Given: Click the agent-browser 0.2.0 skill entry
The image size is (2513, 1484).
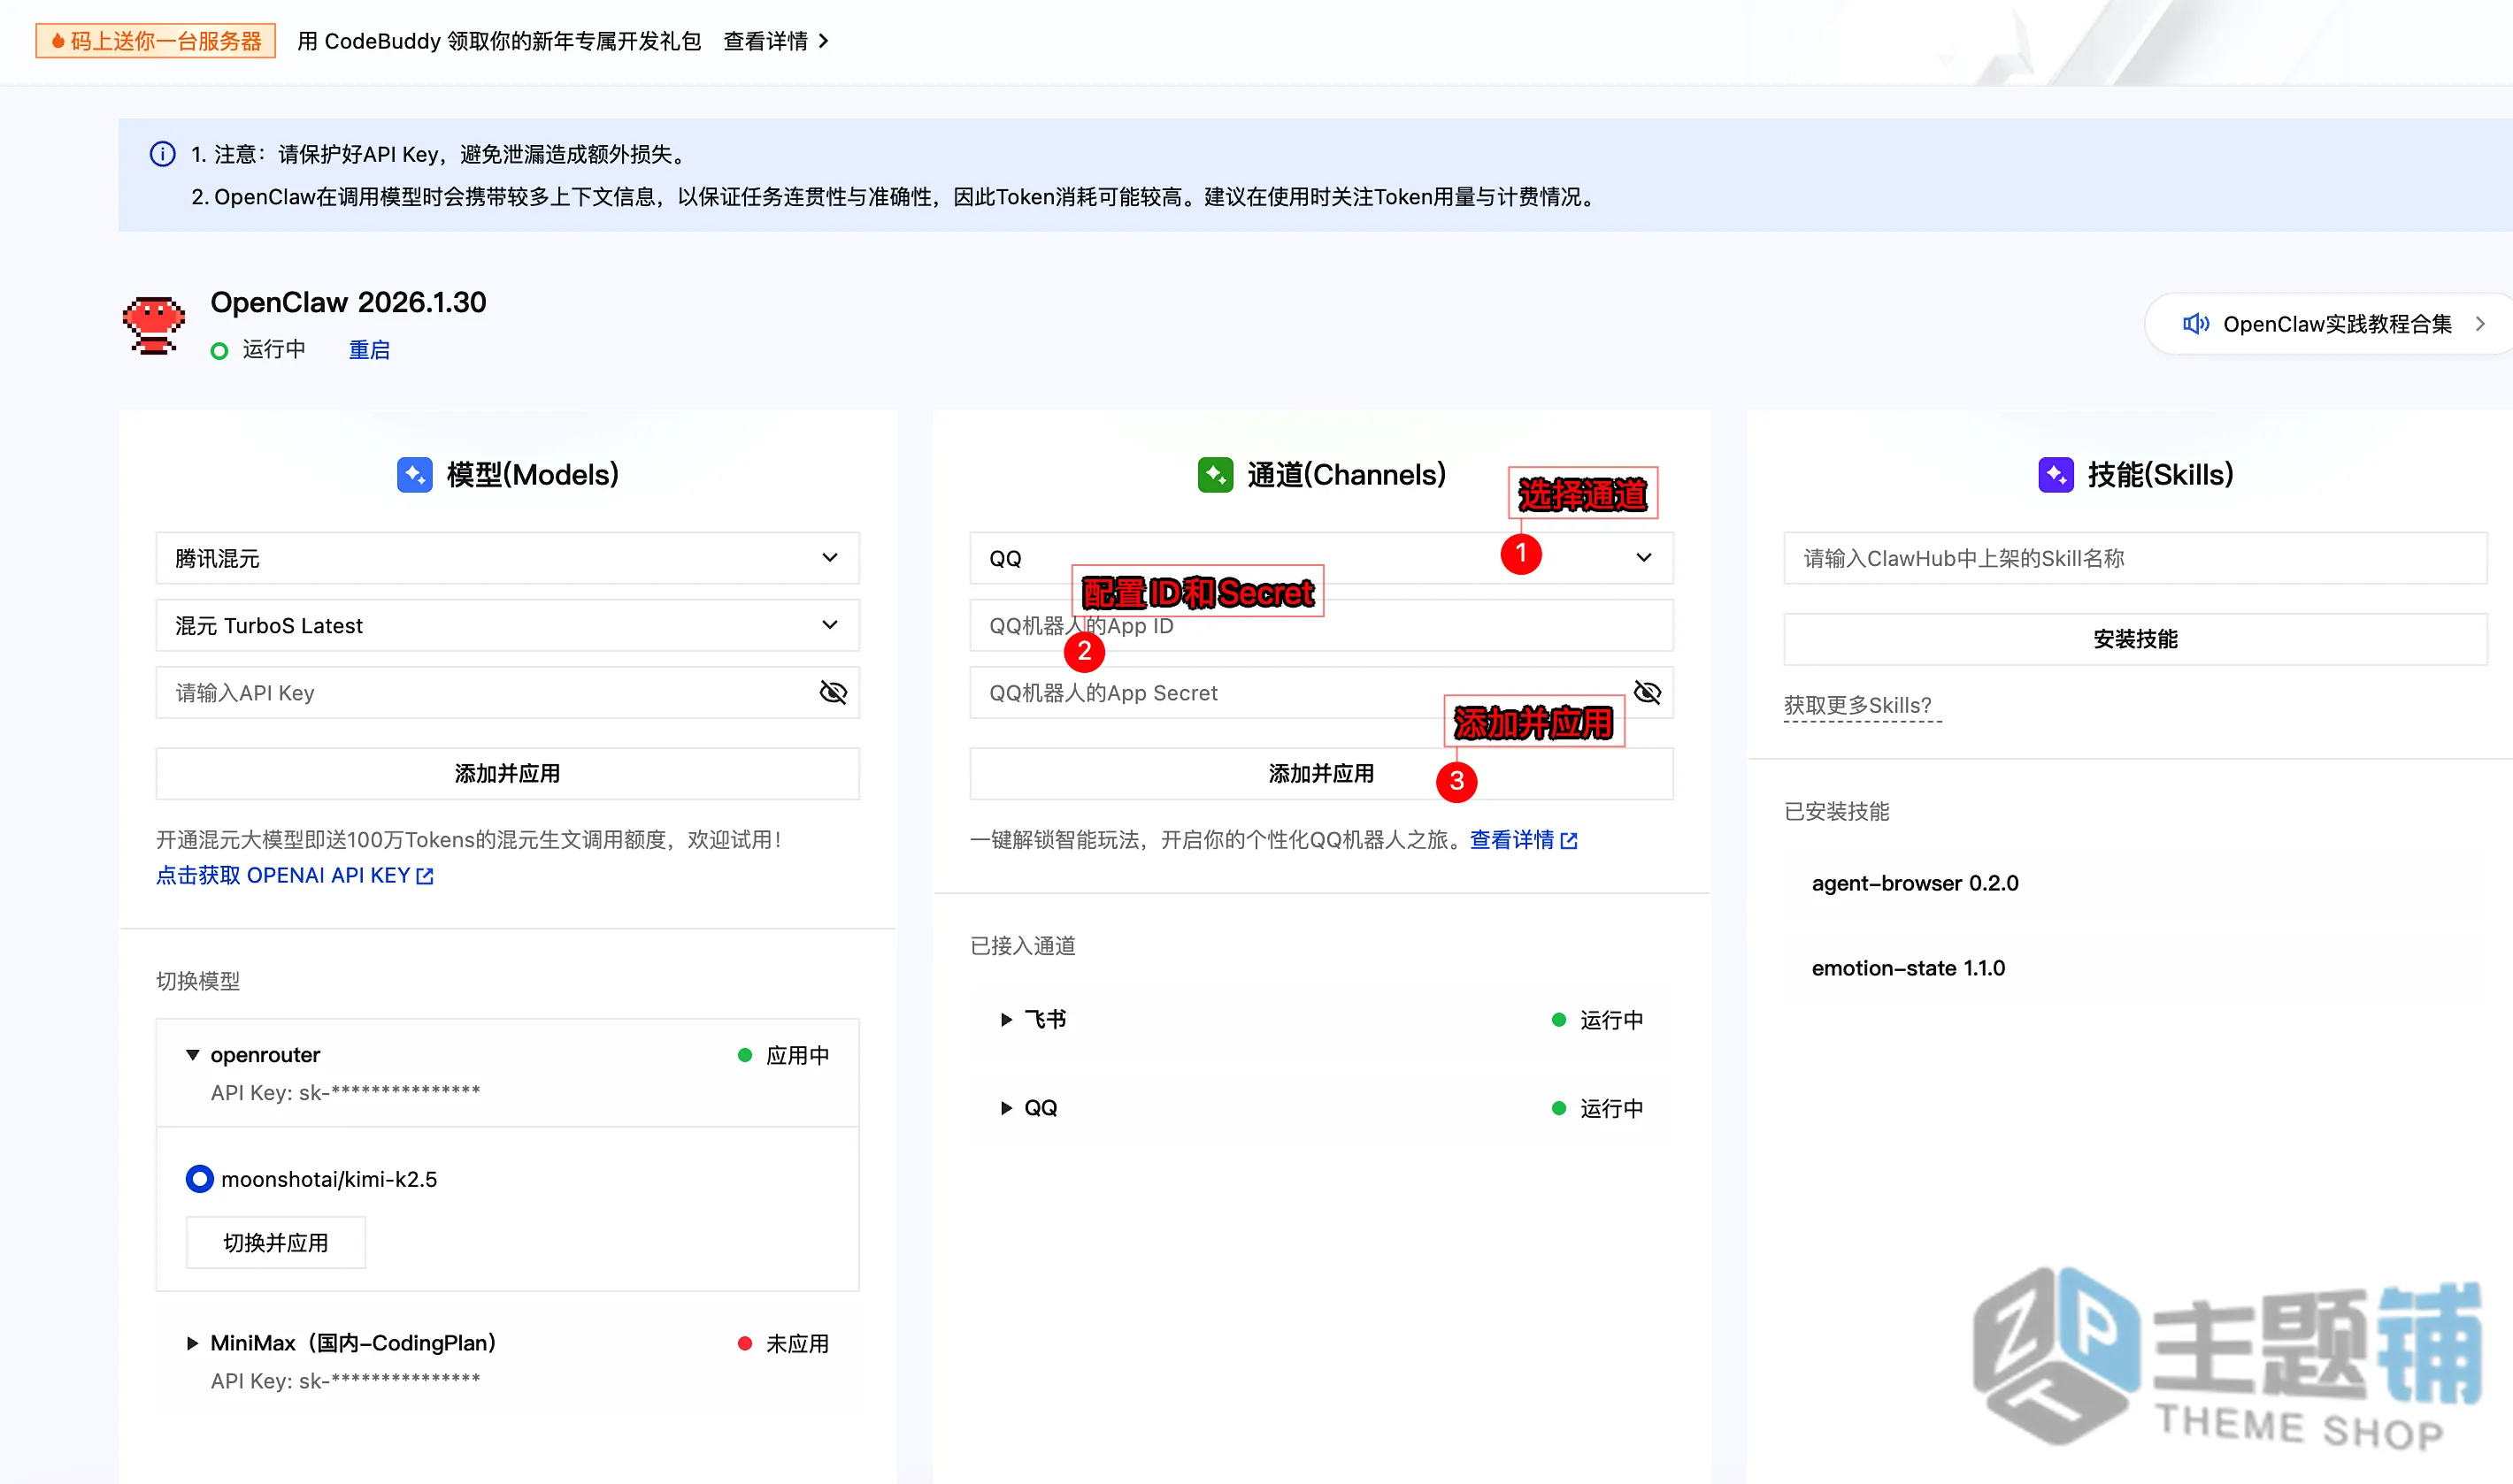Looking at the screenshot, I should pyautogui.click(x=1915, y=883).
